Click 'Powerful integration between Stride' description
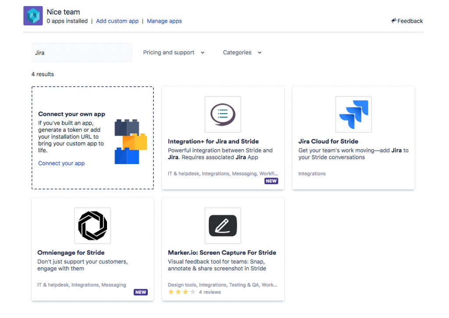449x318 pixels. [220, 154]
